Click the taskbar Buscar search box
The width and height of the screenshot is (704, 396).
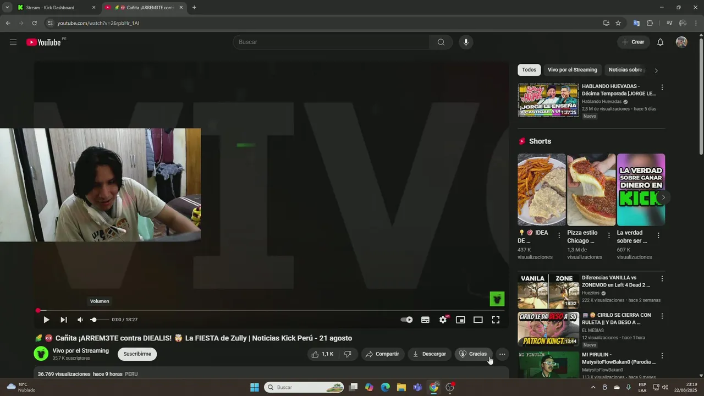coord(304,387)
